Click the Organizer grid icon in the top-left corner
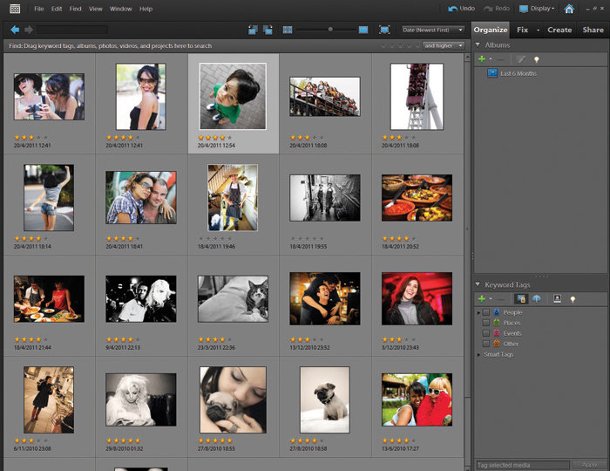 coord(15,9)
